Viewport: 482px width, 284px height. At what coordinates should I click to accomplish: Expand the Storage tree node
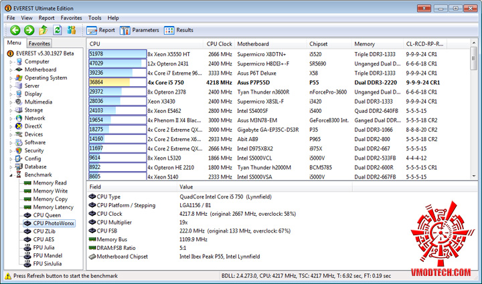[11, 110]
